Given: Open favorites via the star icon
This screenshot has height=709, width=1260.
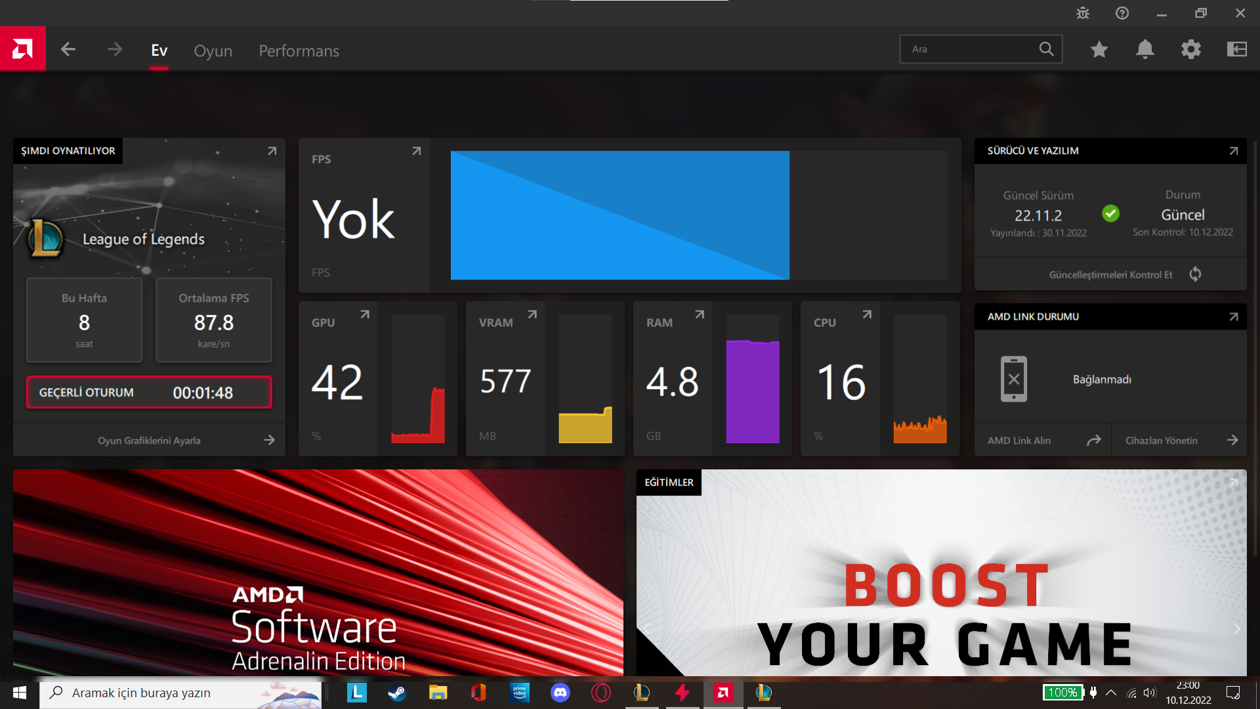Looking at the screenshot, I should pos(1099,49).
